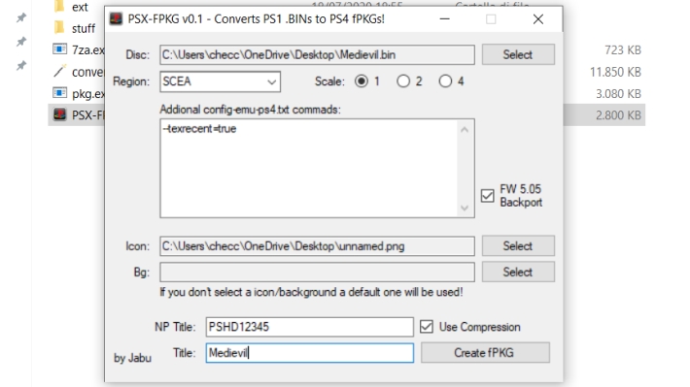
Task: Click the PSX-FPKG file icon in Explorer list
Action: (60, 114)
